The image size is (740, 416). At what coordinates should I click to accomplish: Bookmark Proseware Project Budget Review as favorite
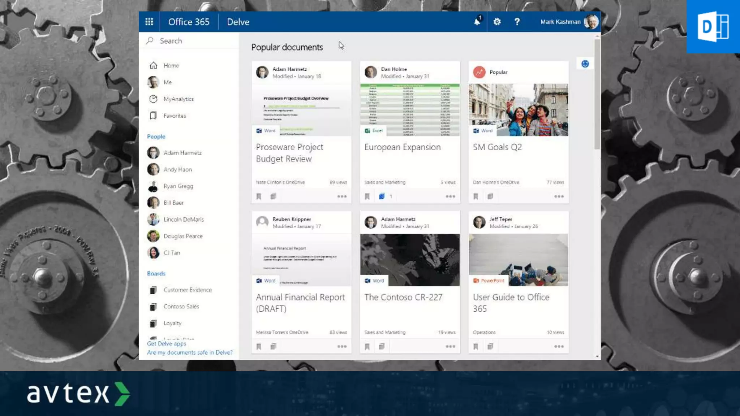click(259, 196)
